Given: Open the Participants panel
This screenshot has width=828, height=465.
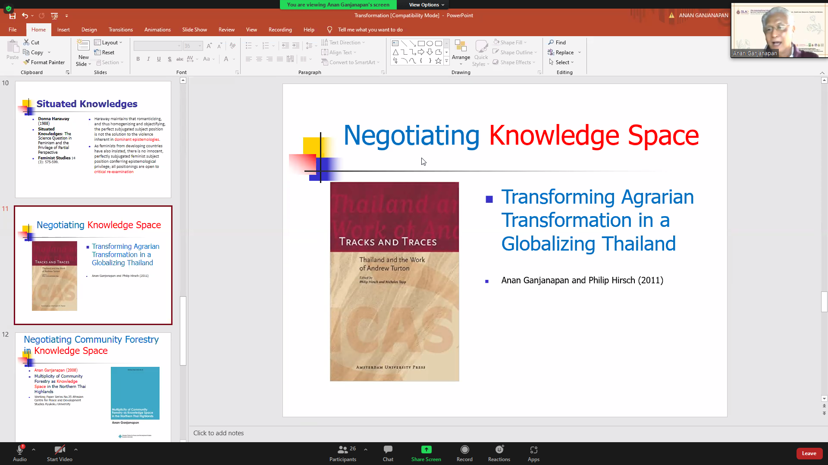Looking at the screenshot, I should coord(343,453).
